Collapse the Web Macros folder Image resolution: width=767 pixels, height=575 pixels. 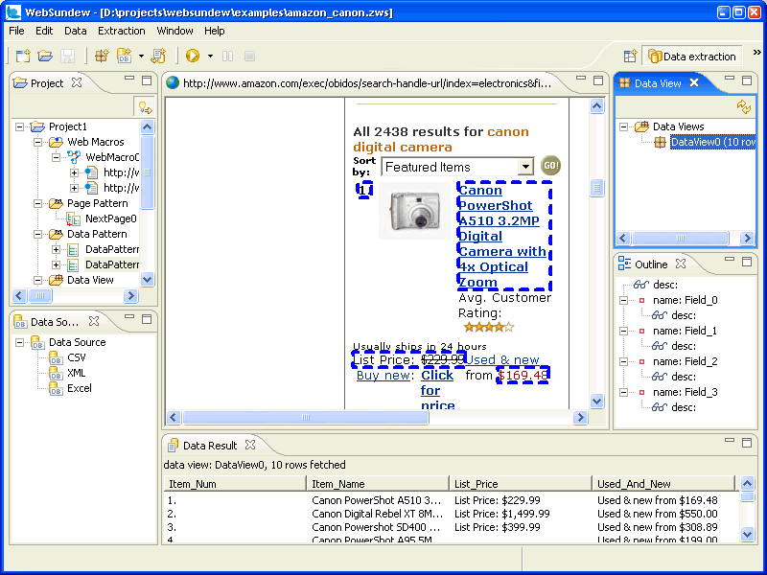[37, 142]
